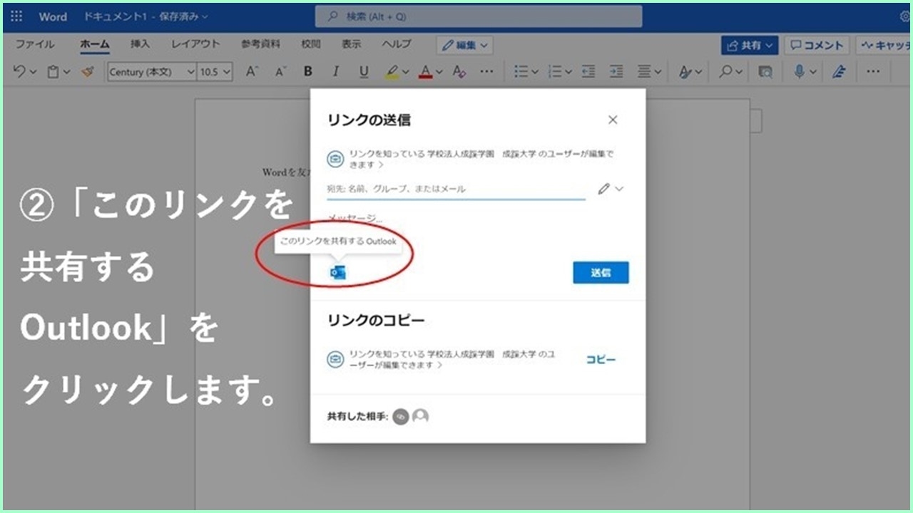The width and height of the screenshot is (913, 513).
Task: Open more ribbon options ellipsis after Editor
Action: (873, 71)
